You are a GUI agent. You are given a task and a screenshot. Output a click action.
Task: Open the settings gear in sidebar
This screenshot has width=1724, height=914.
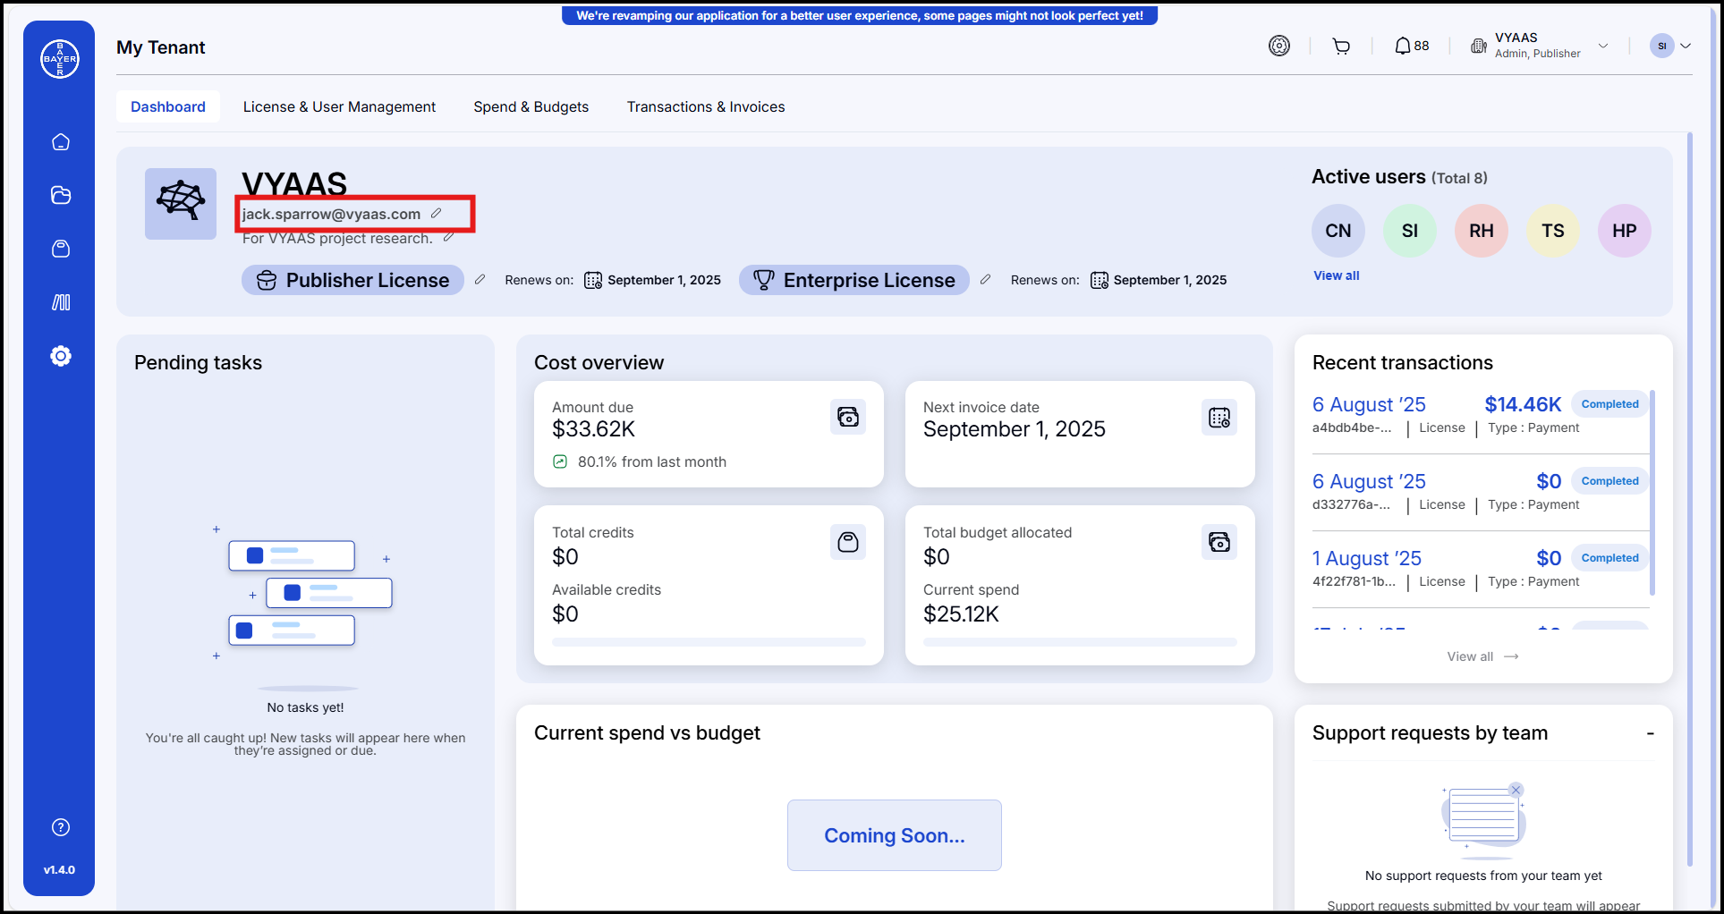coord(61,356)
